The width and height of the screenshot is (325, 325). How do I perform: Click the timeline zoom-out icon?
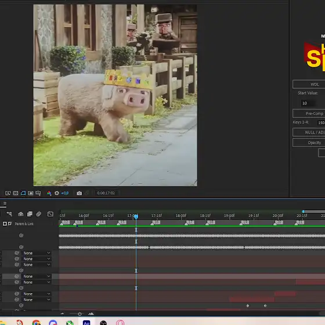62,314
